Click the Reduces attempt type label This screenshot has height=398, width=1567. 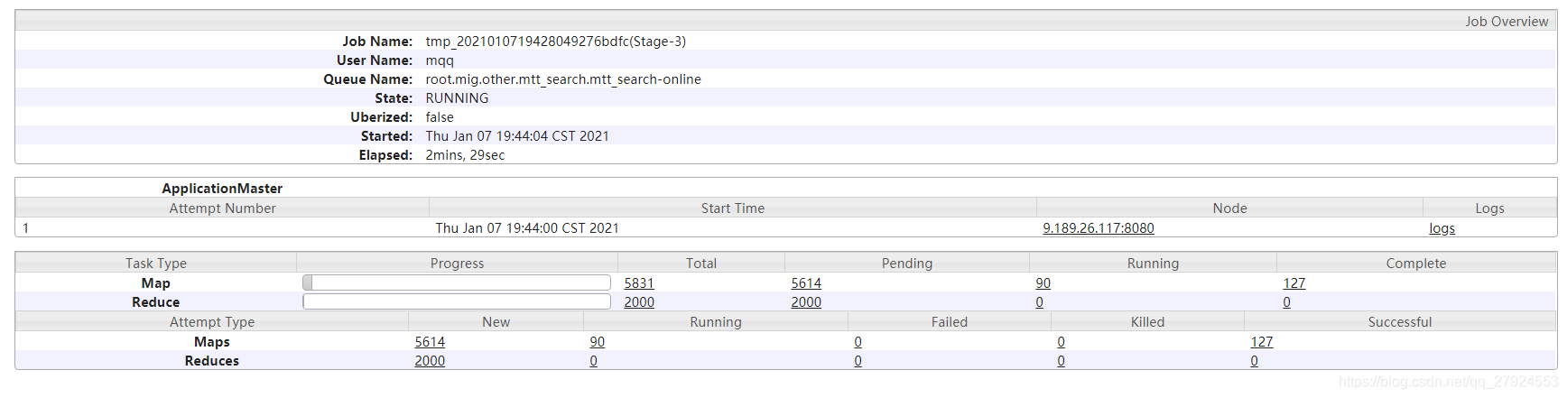coord(212,361)
